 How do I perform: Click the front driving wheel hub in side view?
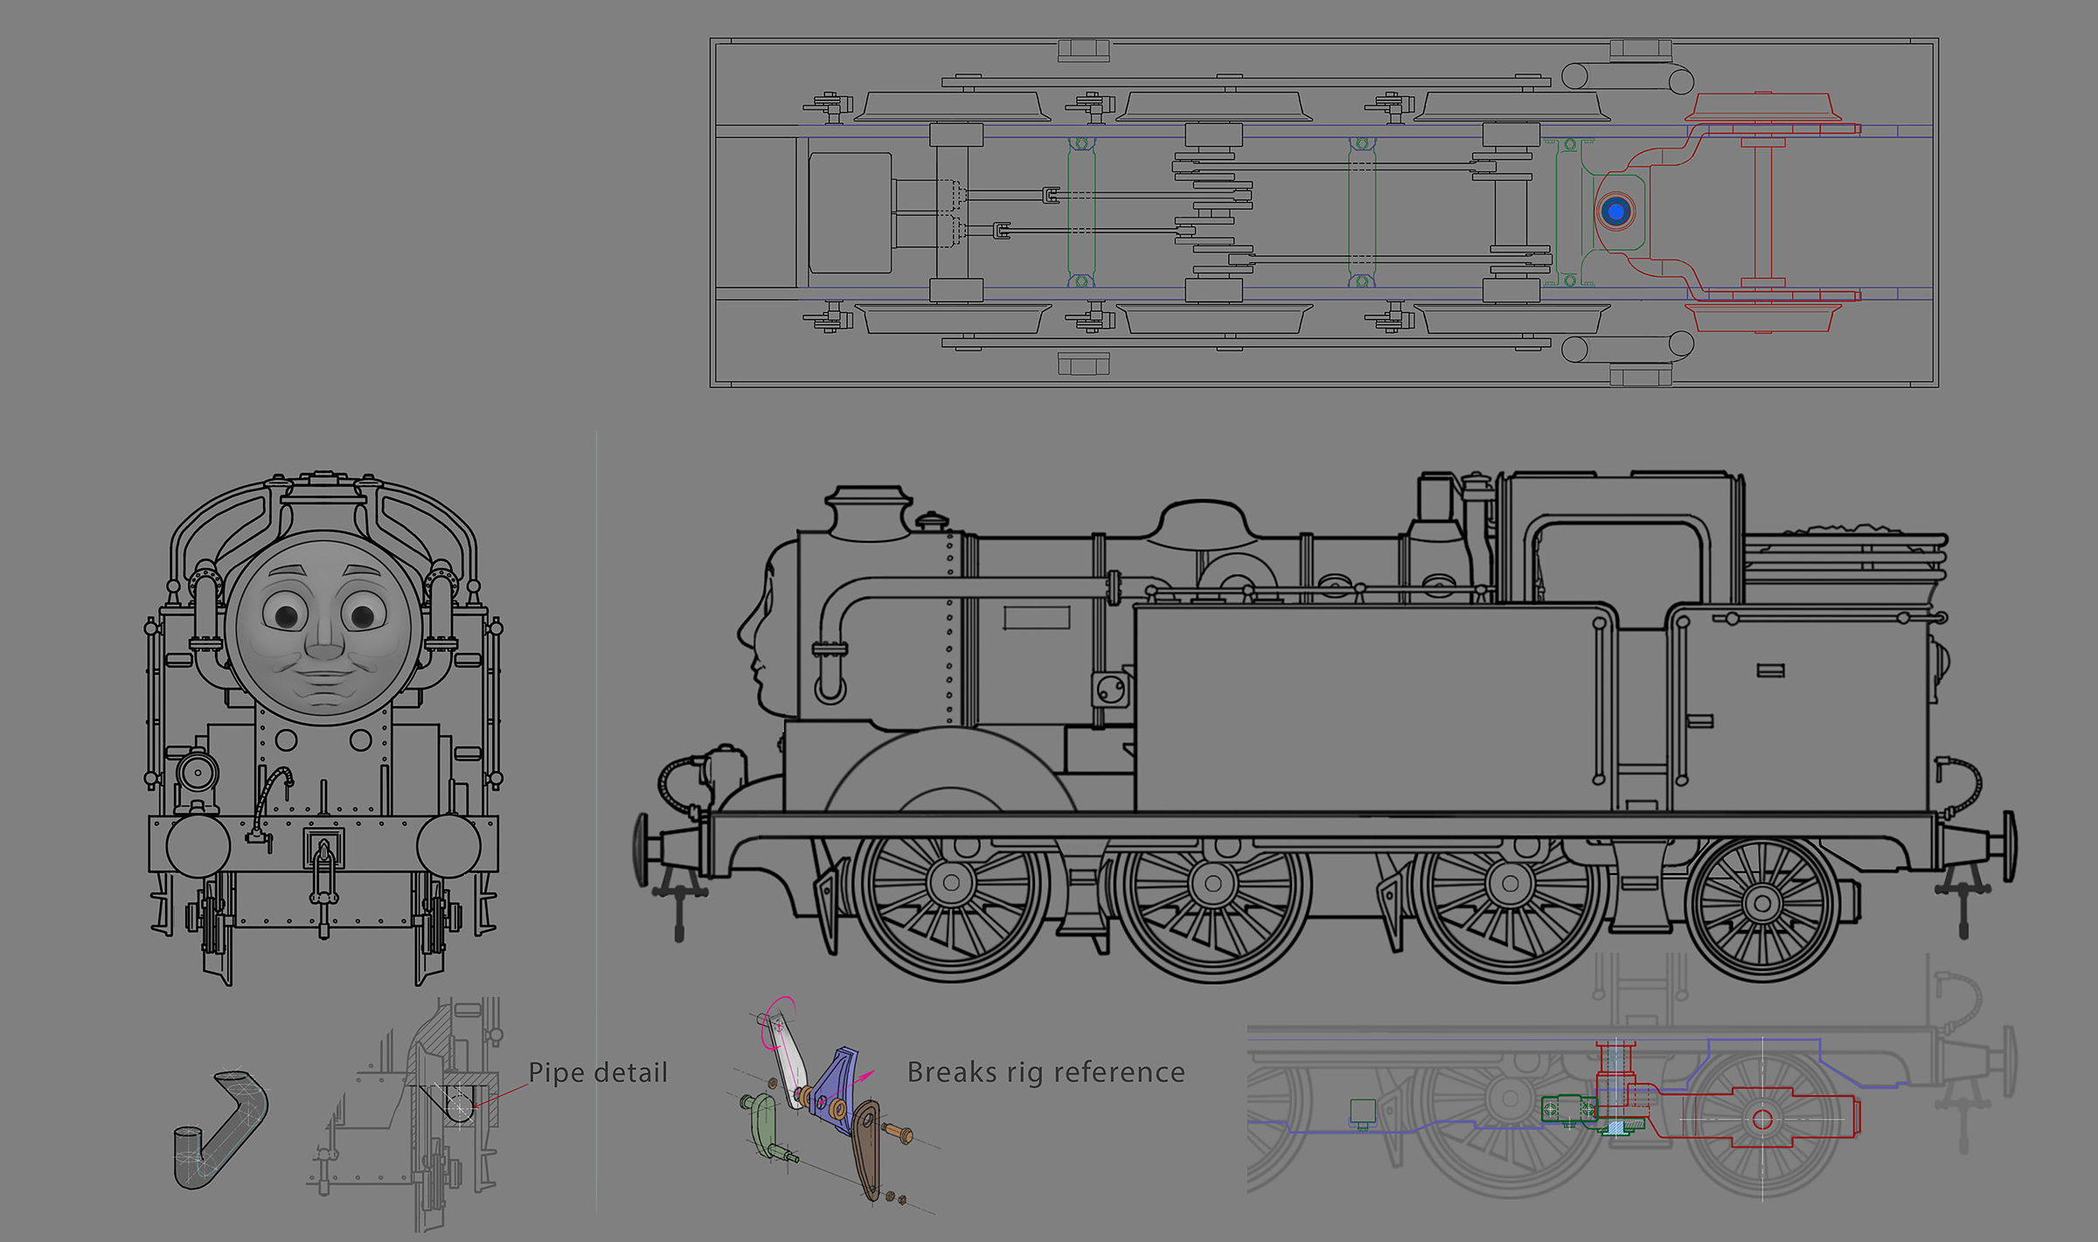(x=952, y=882)
